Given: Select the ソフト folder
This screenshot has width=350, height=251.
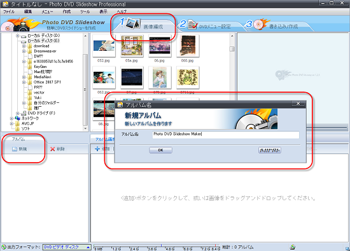Looking at the screenshot, I should pyautogui.click(x=25, y=128).
